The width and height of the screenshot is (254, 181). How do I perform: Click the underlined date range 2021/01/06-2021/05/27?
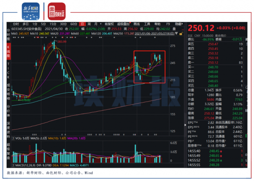(x=154, y=34)
